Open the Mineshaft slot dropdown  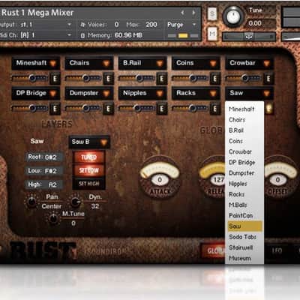coord(35,63)
